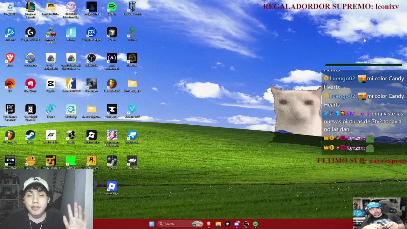Select the Brave shortcut on the desktop

[10, 60]
